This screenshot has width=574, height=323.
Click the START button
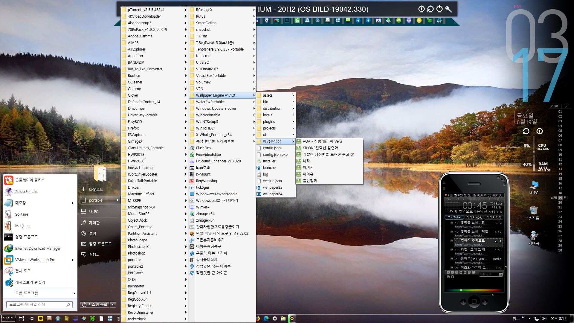8,318
